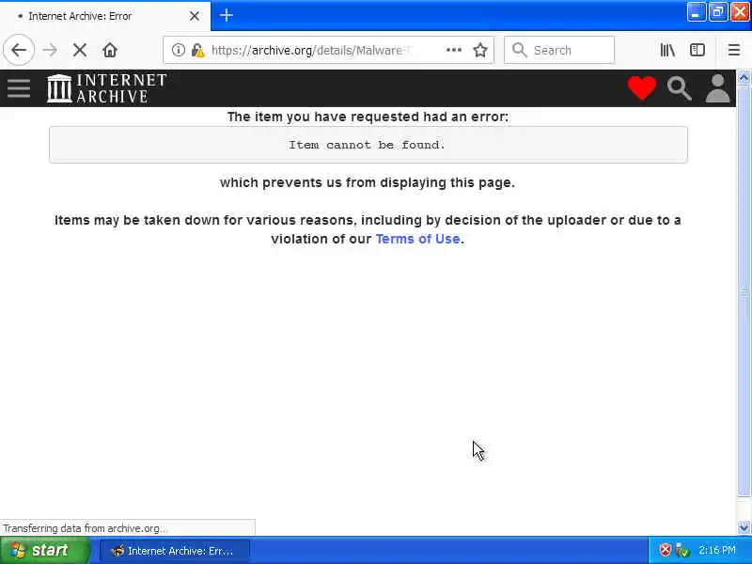This screenshot has width=752, height=564.
Task: Minimize the Firefox window
Action: pyautogui.click(x=696, y=12)
